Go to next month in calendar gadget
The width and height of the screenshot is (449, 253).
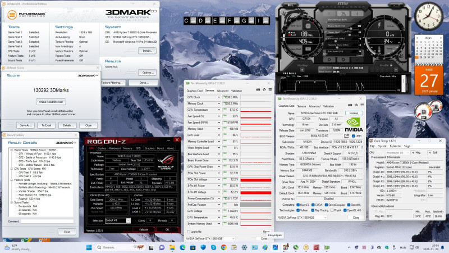(441, 38)
